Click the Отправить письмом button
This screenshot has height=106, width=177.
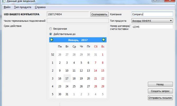[160, 98]
